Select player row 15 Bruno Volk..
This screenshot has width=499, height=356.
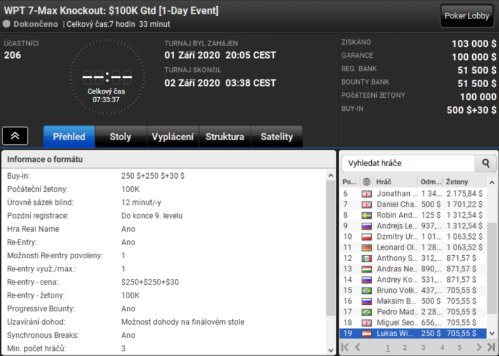pyautogui.click(x=413, y=291)
